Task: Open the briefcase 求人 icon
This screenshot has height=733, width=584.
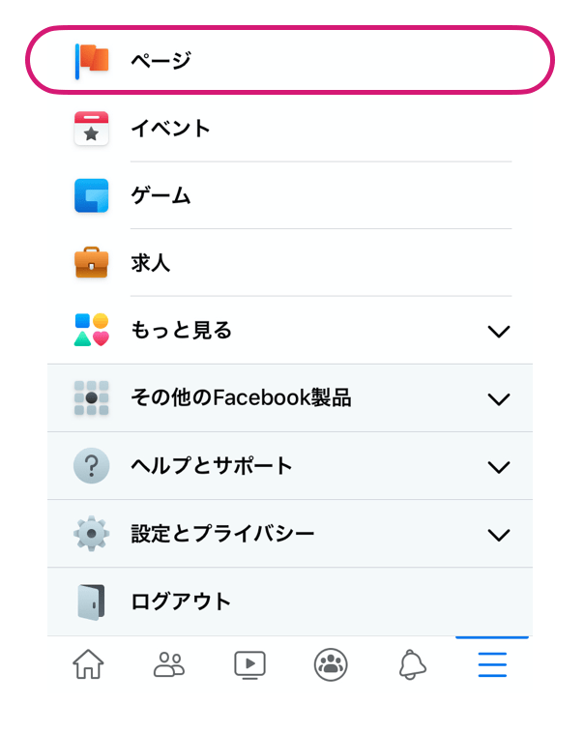Action: click(x=92, y=263)
